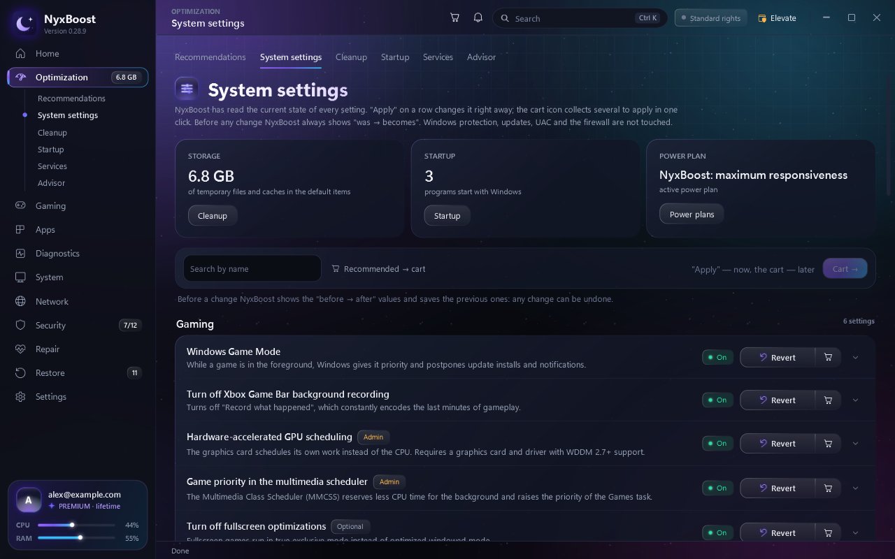The width and height of the screenshot is (895, 559).
Task: Click the CPU usage bar
Action: coord(76,525)
